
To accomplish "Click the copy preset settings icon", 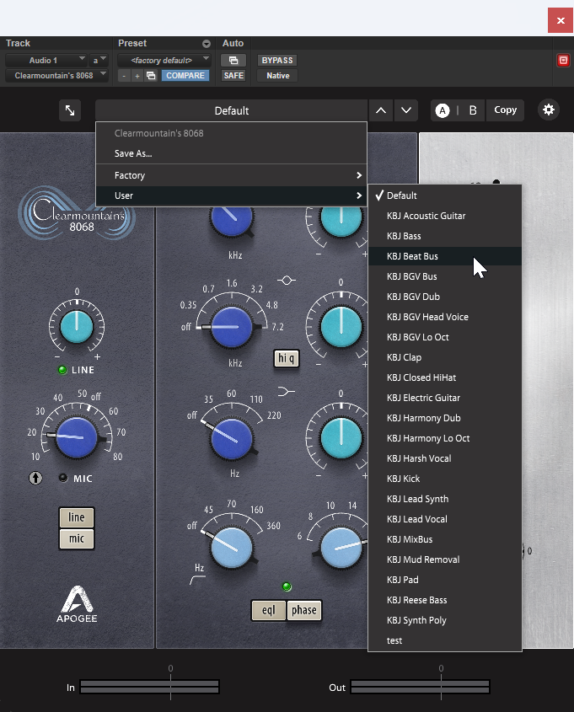I will point(151,76).
